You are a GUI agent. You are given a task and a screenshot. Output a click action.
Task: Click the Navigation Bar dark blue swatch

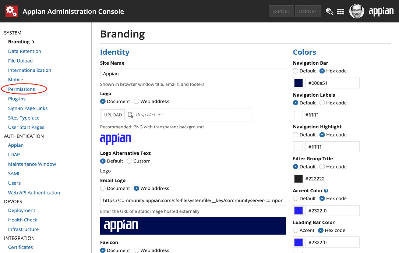pos(299,83)
